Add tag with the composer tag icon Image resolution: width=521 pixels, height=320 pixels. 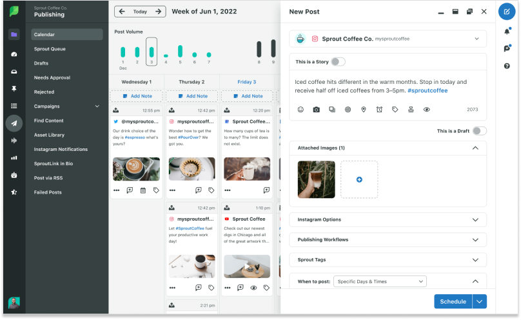(395, 109)
